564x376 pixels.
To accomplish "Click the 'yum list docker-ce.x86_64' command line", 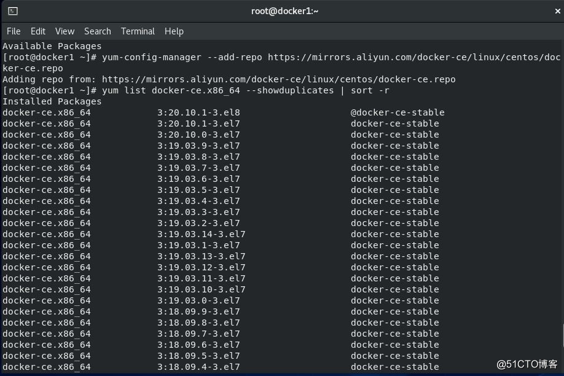I will (195, 90).
